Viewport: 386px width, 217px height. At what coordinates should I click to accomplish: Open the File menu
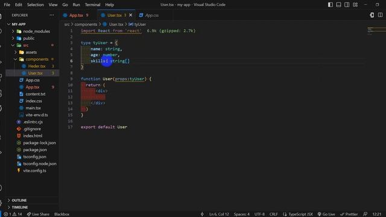pyautogui.click(x=7, y=5)
